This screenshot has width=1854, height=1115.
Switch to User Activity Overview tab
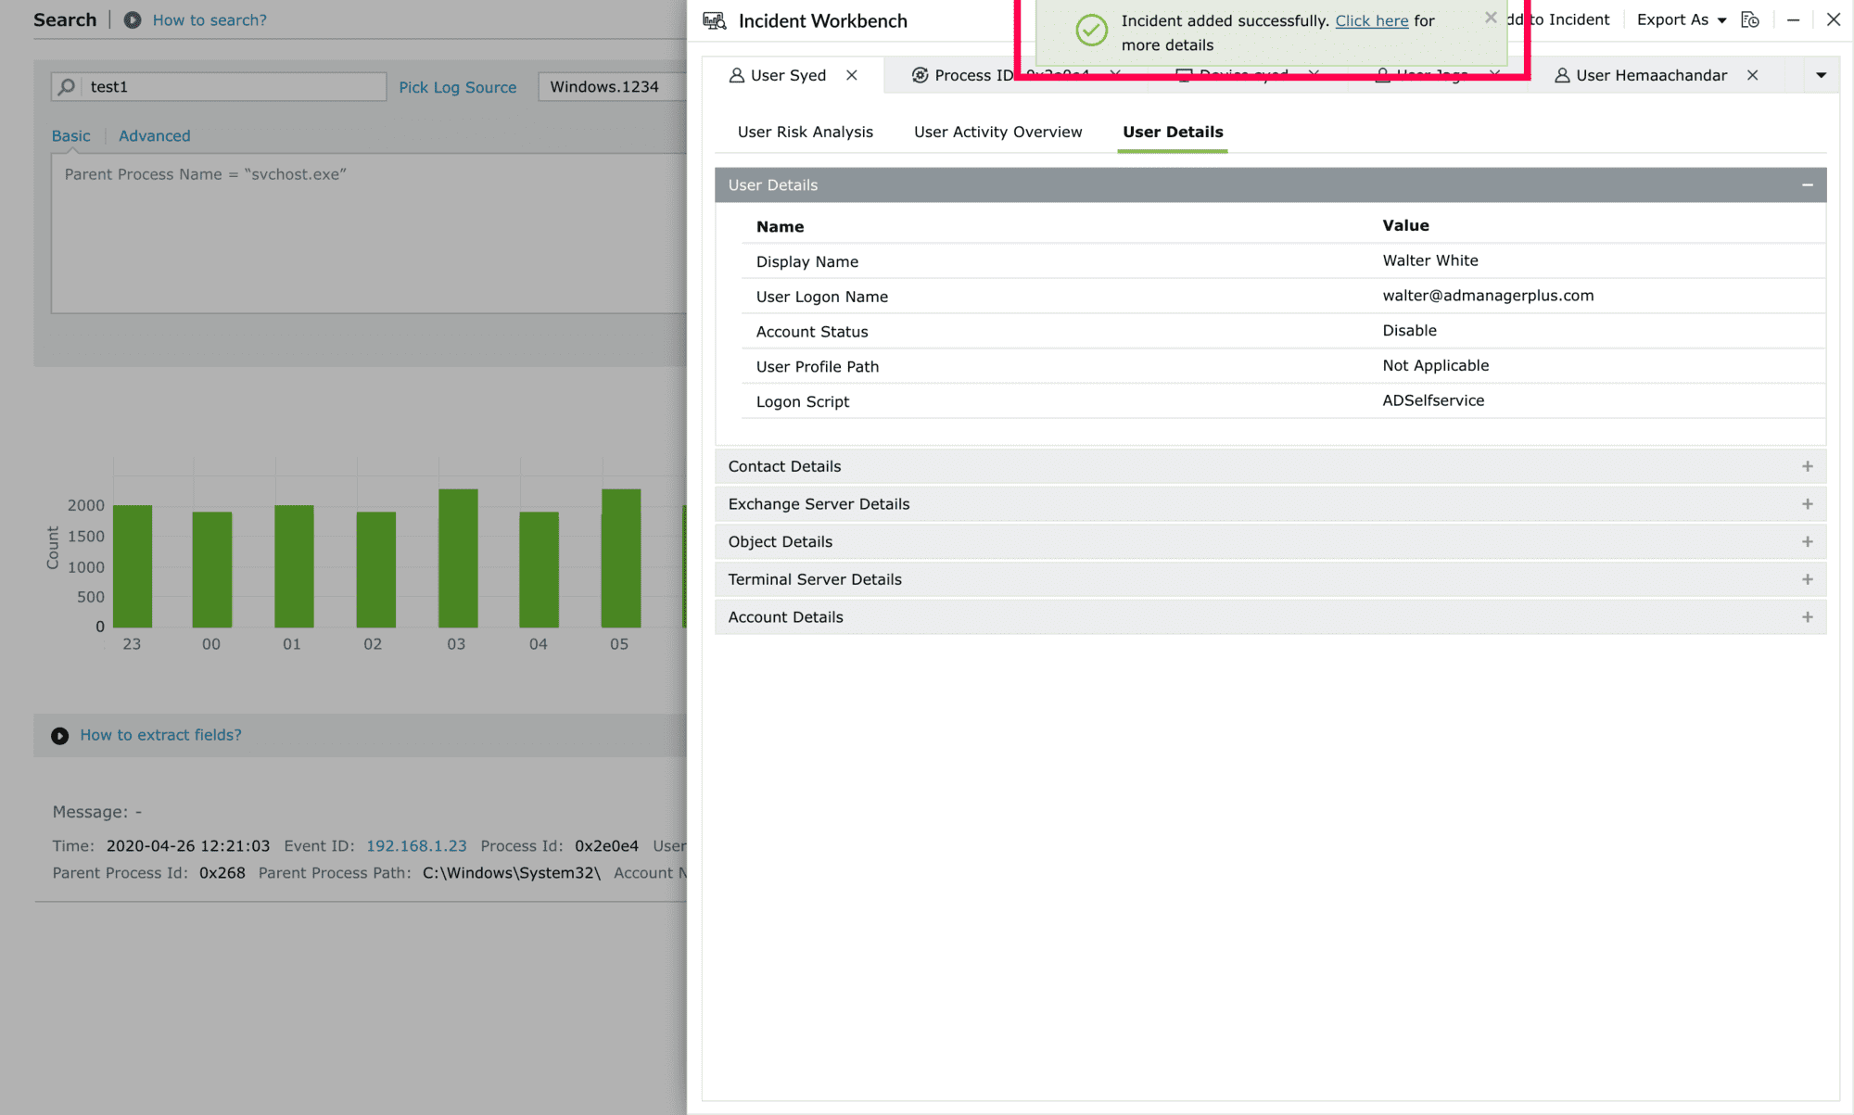tap(997, 132)
